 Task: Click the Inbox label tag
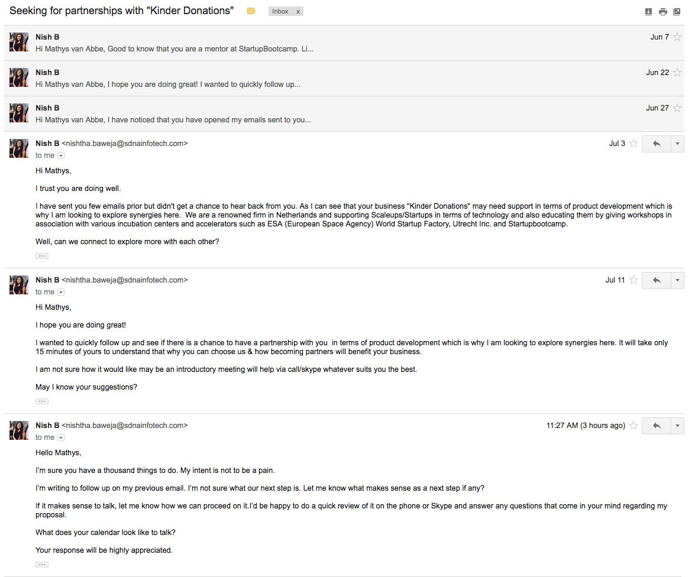point(280,12)
